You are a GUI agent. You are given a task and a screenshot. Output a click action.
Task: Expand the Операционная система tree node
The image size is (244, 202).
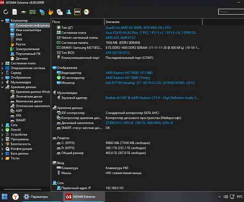tap(2, 68)
